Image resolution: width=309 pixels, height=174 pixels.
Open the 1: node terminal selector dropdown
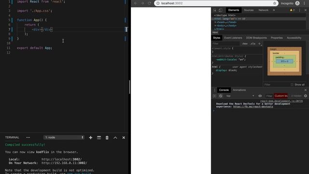coord(64,137)
